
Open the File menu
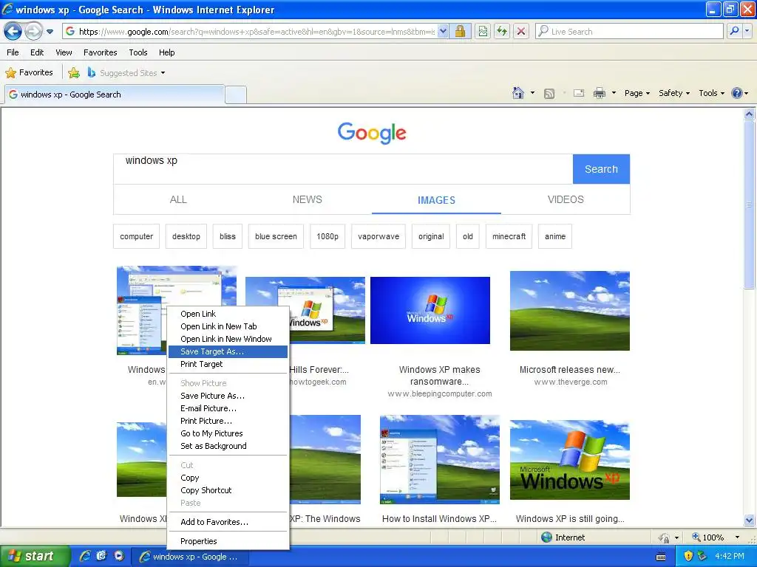click(x=13, y=52)
